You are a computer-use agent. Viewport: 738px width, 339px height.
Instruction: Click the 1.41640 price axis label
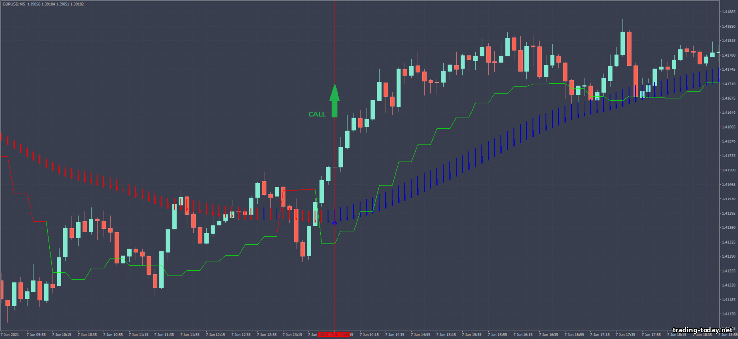coord(729,113)
